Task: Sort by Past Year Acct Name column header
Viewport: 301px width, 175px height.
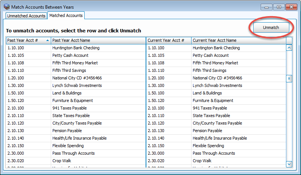Action: (98, 40)
